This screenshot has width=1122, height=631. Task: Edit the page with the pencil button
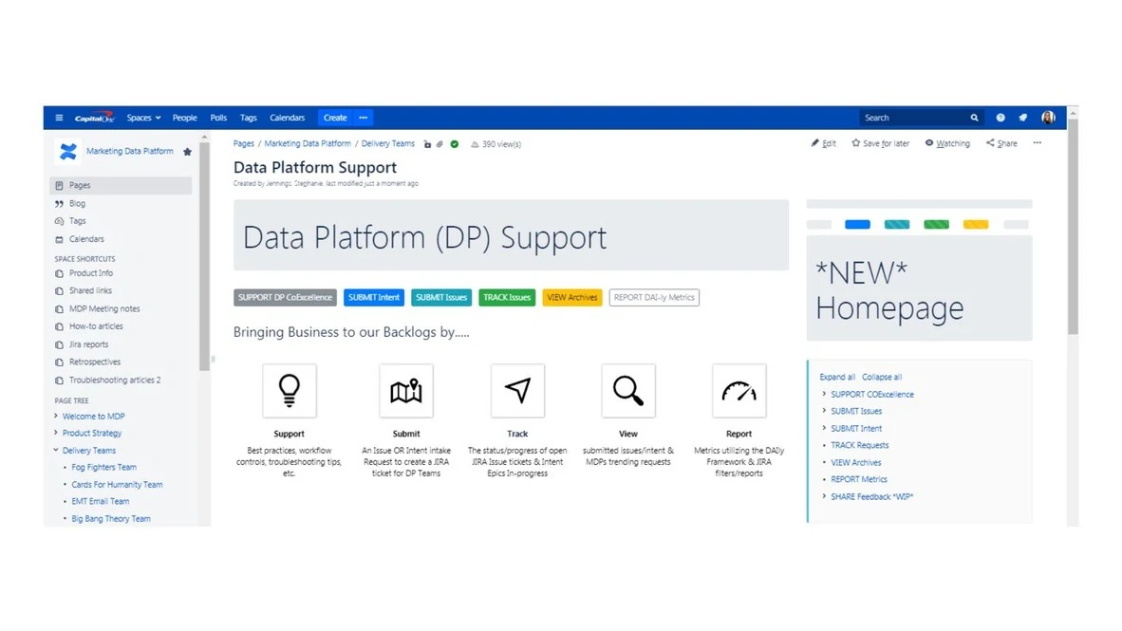coord(824,144)
